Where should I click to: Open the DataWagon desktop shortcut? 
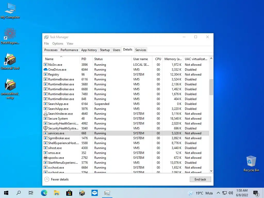pyautogui.click(x=10, y=36)
